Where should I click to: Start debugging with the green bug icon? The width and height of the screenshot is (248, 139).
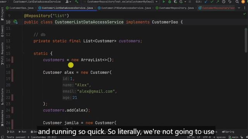pyautogui.click(x=170, y=2)
